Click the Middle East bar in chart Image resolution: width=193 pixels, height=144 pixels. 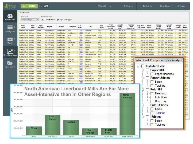click(109, 132)
